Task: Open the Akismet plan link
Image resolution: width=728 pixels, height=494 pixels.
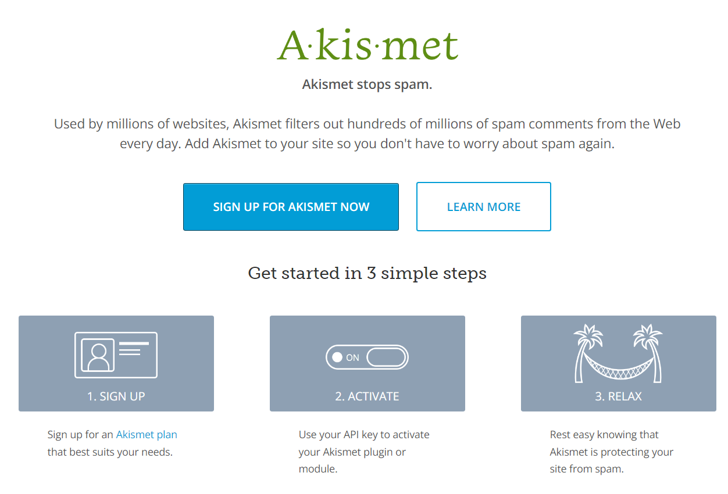Action: tap(146, 434)
